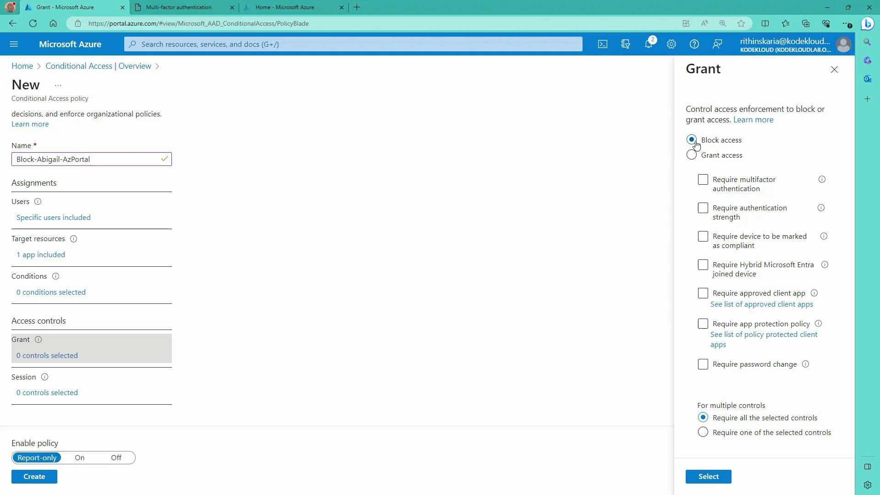Open Azure help menu
Viewport: 880px width, 495px height.
point(694,44)
